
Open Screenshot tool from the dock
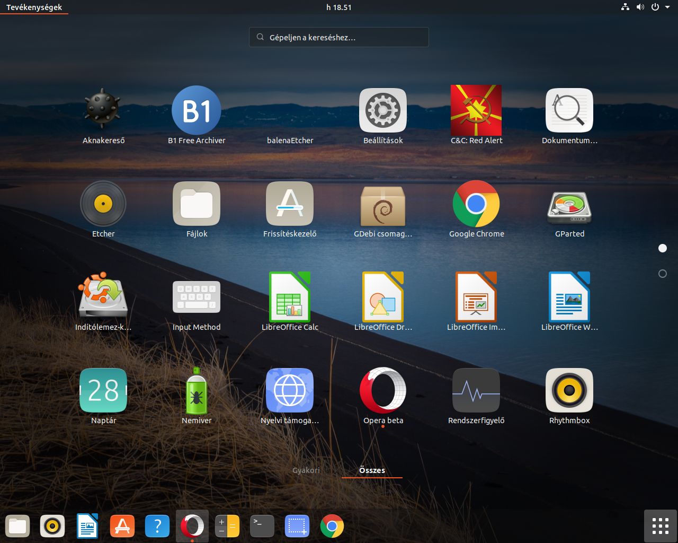297,526
